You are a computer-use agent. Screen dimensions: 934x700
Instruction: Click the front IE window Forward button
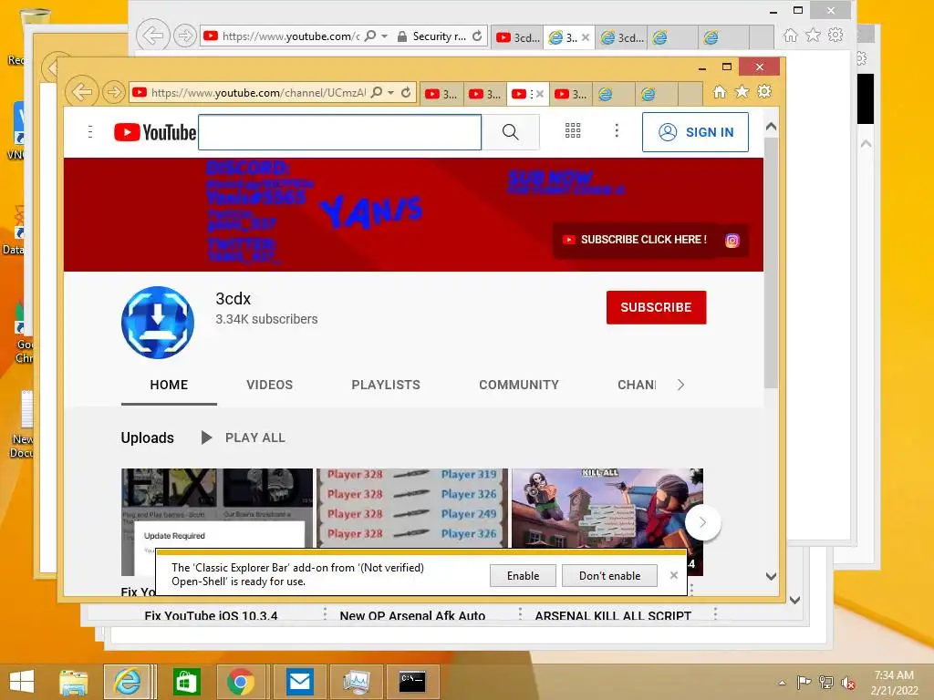click(113, 92)
